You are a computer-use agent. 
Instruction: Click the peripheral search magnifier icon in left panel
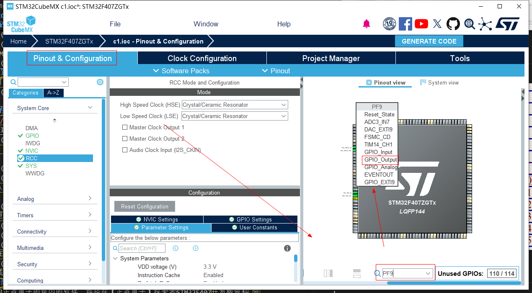(x=13, y=82)
